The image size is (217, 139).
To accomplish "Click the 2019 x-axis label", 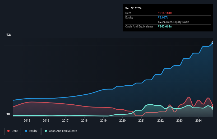I will 103,121.
